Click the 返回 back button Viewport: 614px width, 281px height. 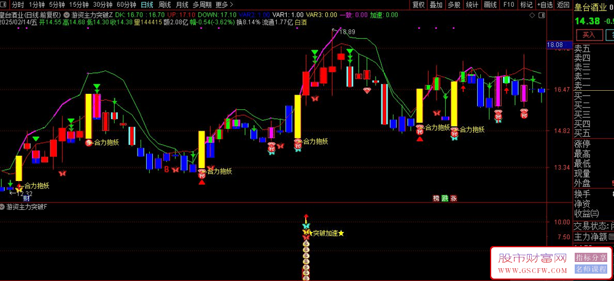[563, 5]
